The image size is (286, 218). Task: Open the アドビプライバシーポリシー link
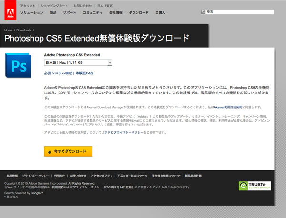pos(124,132)
